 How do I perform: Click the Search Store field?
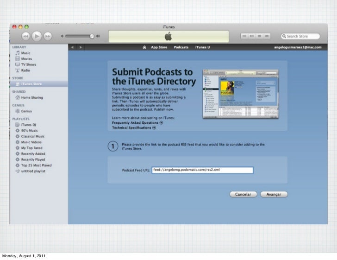click(300, 36)
